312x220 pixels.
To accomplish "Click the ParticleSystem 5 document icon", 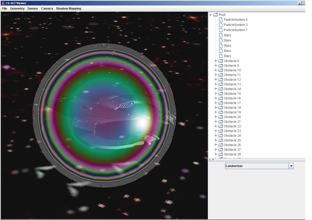I will [221, 20].
